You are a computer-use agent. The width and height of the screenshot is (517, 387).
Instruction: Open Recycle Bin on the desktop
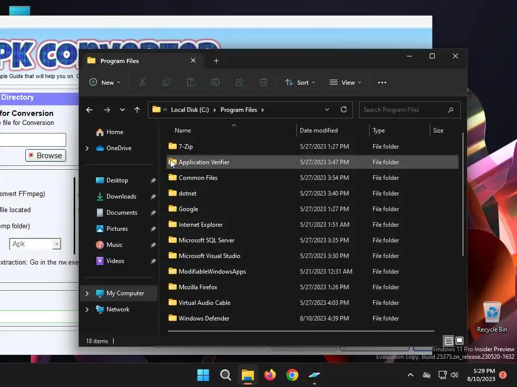[x=492, y=317]
